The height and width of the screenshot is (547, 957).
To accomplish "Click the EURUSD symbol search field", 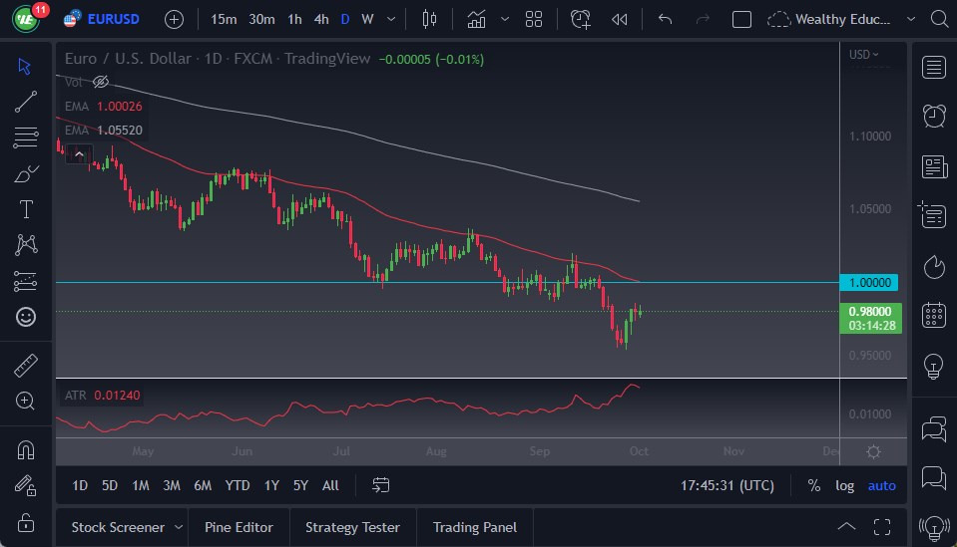I will (112, 19).
